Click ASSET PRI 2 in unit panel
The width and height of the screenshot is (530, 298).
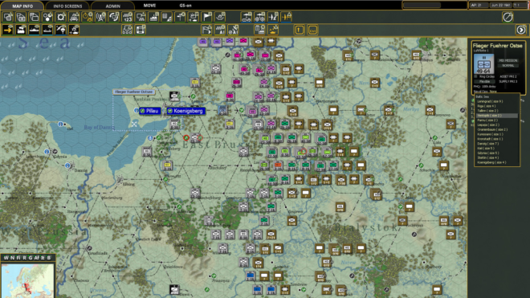click(x=508, y=77)
